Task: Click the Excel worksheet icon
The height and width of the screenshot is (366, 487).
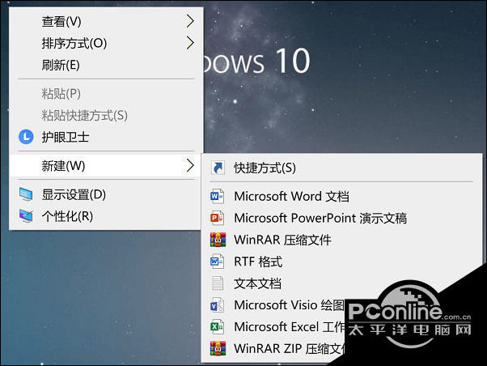Action: 217,327
